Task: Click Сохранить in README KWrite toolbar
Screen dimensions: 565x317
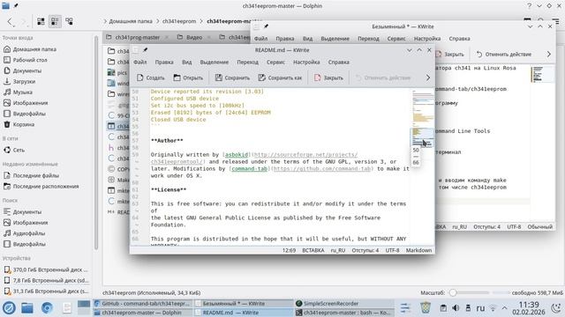Action: point(232,77)
